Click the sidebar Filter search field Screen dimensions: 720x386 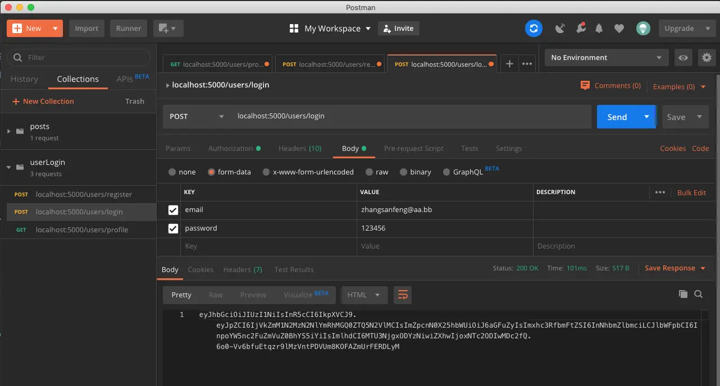pyautogui.click(x=79, y=57)
